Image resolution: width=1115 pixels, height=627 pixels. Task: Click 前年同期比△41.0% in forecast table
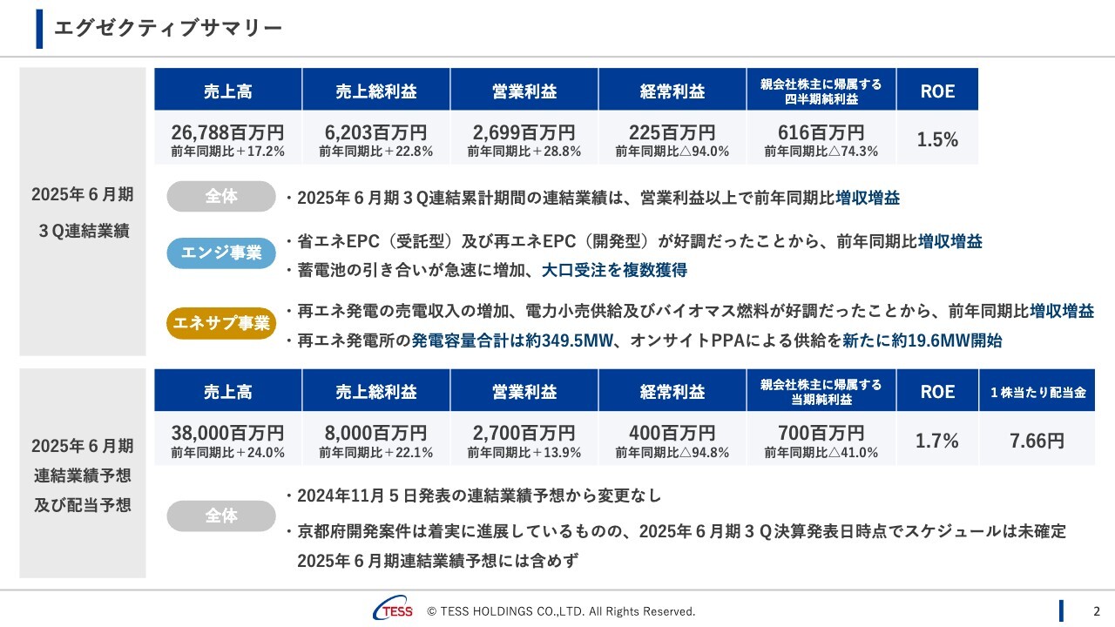point(821,453)
